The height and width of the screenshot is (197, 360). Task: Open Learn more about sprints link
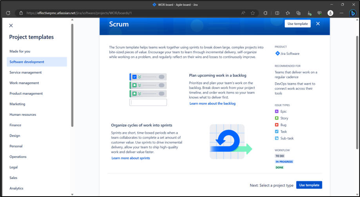130,158
